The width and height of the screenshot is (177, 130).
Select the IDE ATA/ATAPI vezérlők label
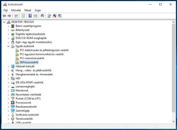(29, 83)
